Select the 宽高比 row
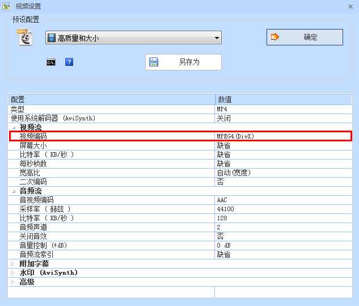This screenshot has height=306, width=359. (180, 173)
